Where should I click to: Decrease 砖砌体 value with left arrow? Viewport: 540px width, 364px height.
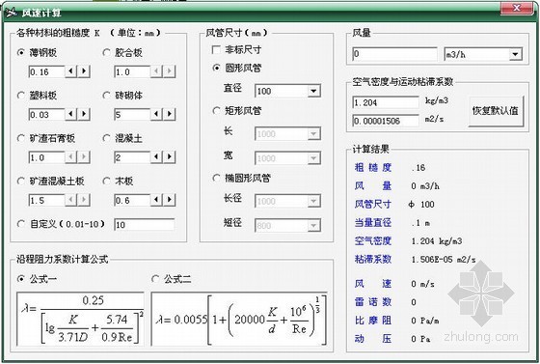coord(156,114)
